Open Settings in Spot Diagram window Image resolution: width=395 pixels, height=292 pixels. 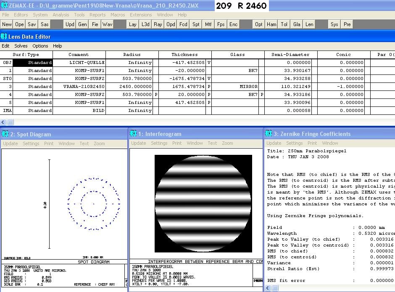pyautogui.click(x=31, y=143)
